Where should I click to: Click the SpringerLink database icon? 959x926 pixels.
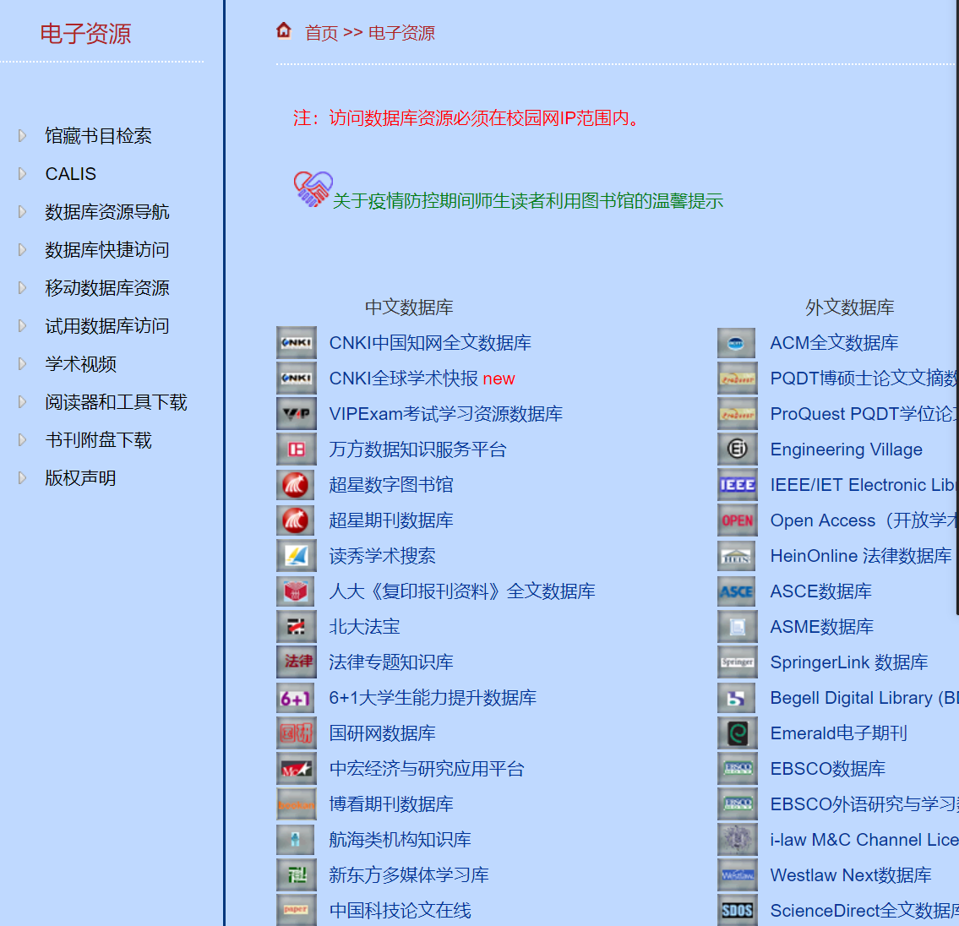point(737,662)
